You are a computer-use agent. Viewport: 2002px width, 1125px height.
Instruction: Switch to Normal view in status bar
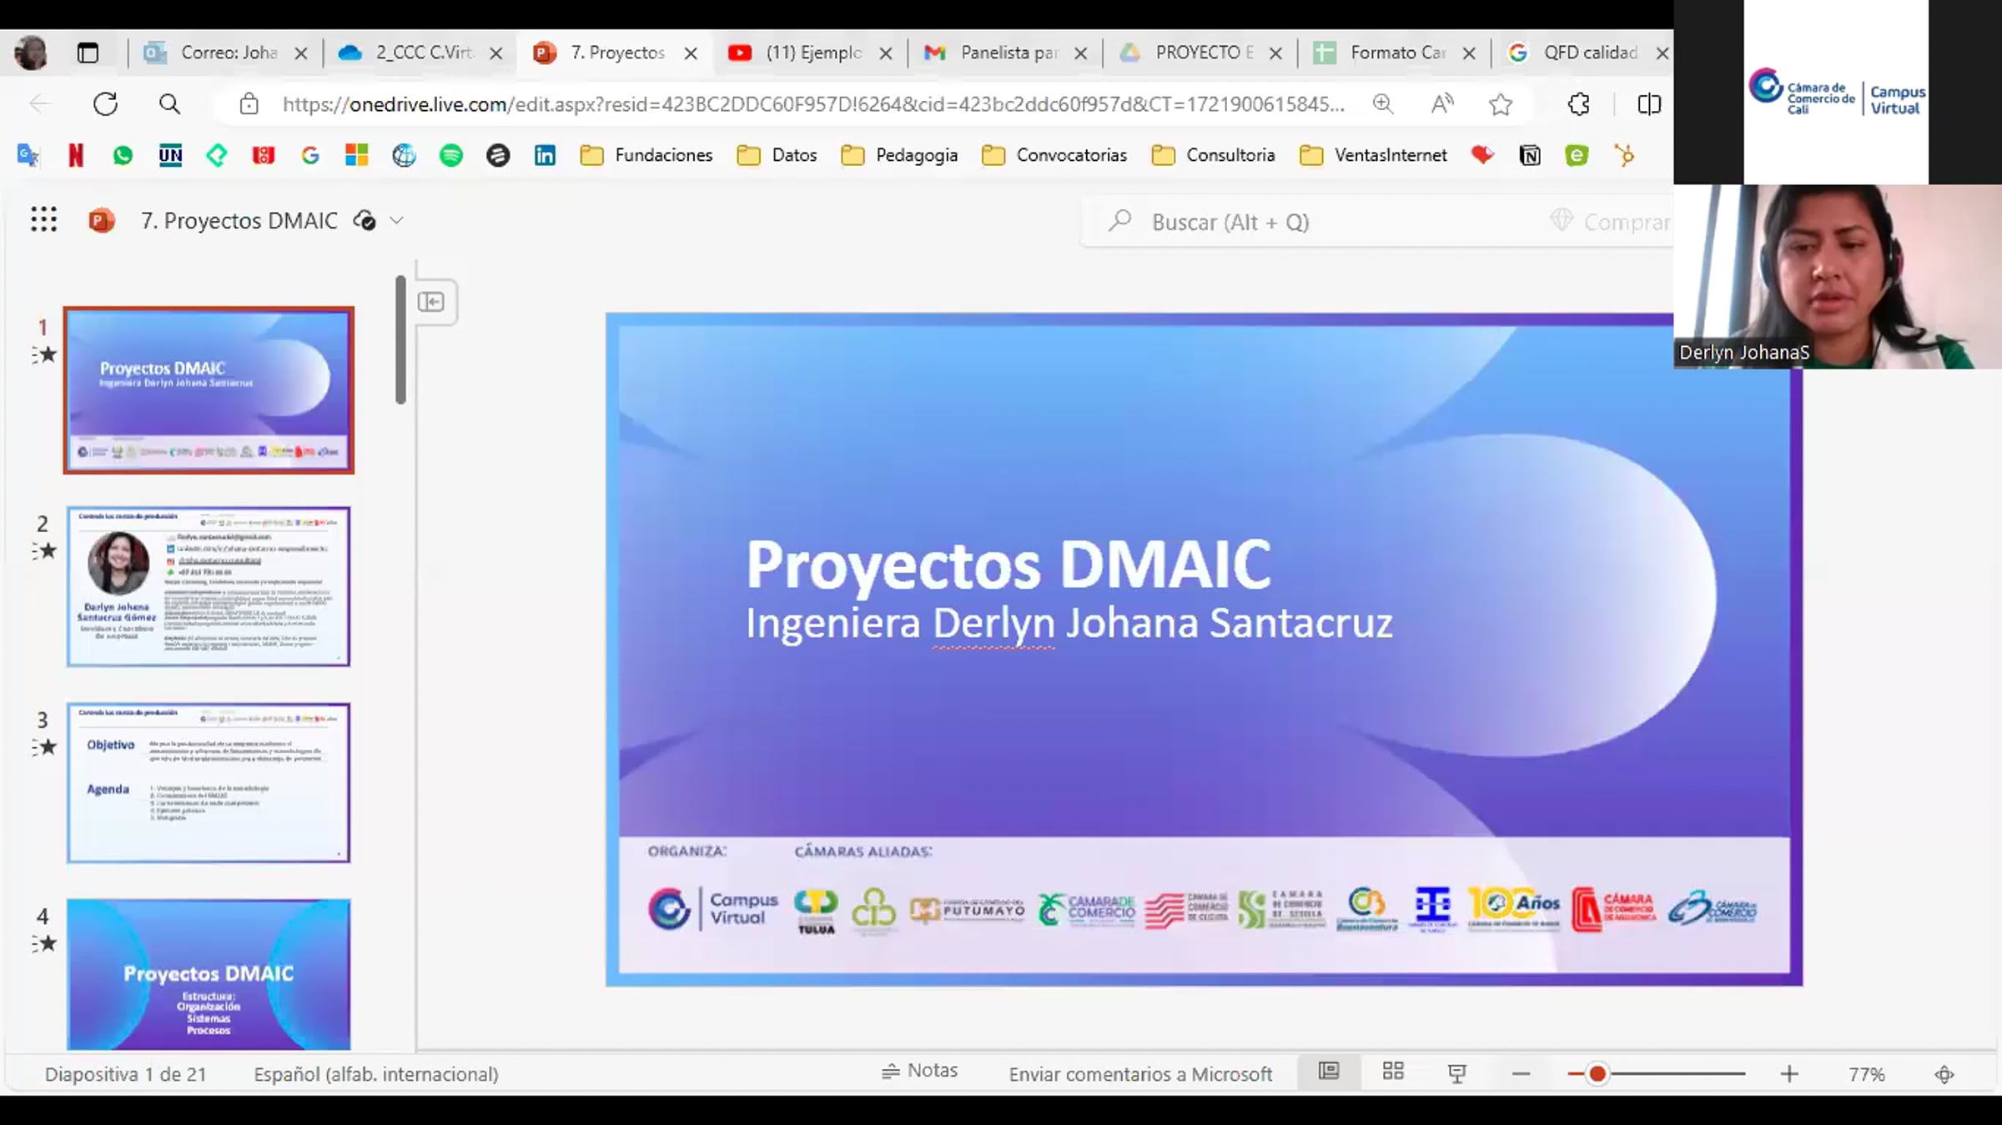tap(1329, 1072)
